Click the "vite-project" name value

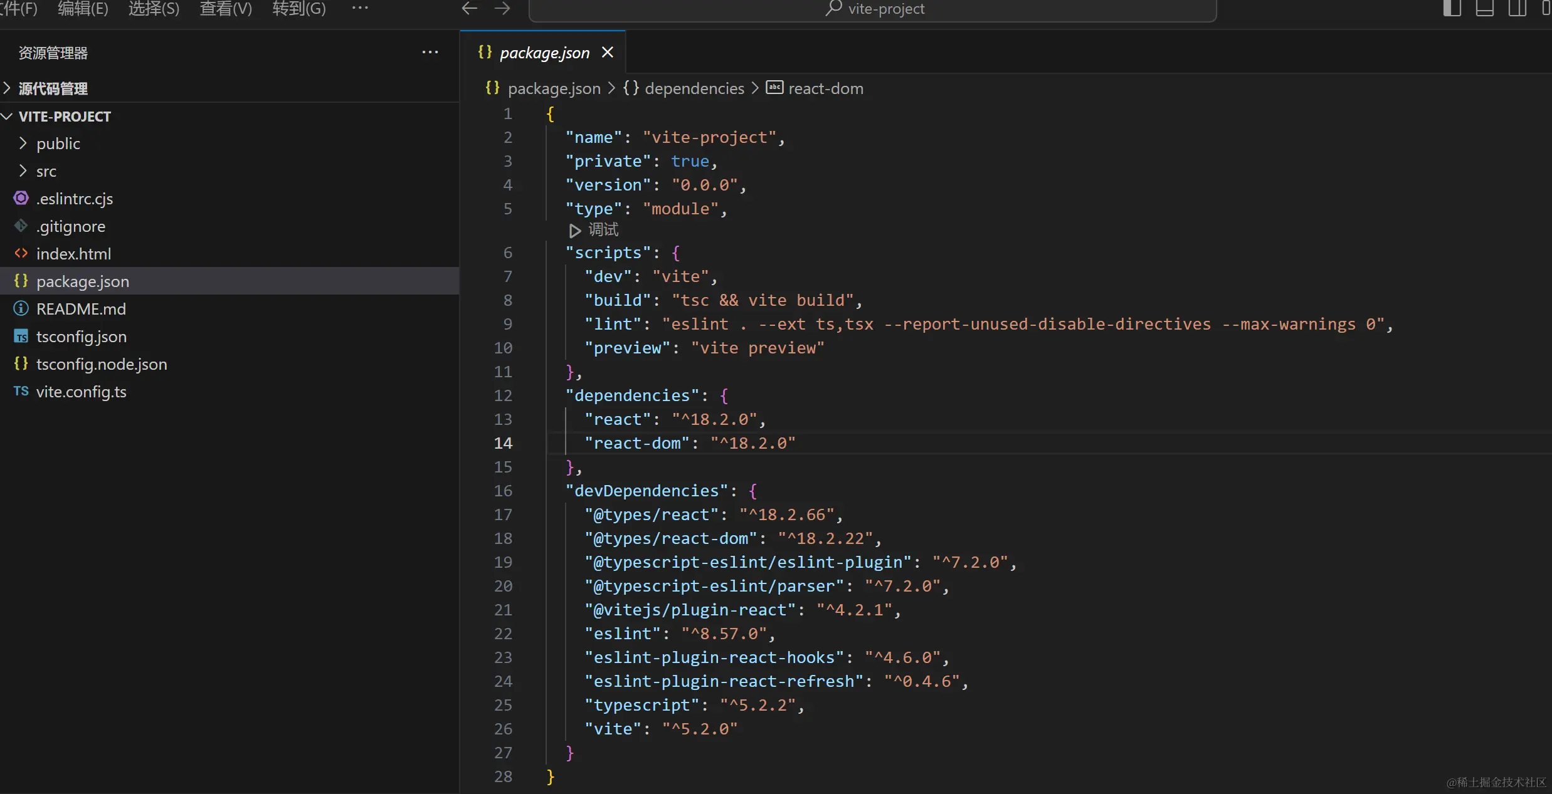coord(709,137)
